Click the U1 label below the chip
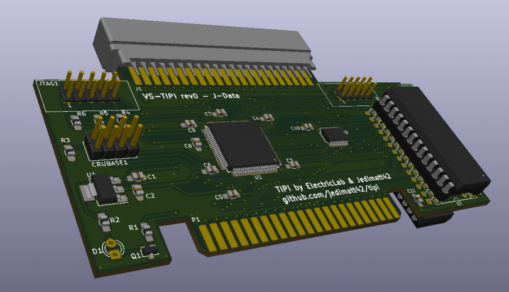This screenshot has height=292, width=509. tap(258, 177)
